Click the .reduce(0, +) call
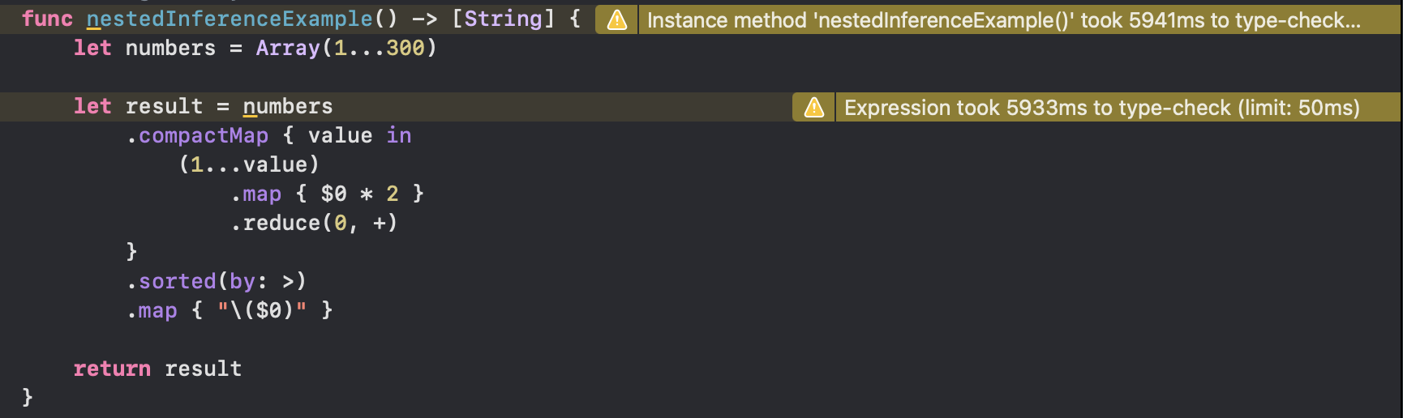The height and width of the screenshot is (418, 1403). pos(315,223)
